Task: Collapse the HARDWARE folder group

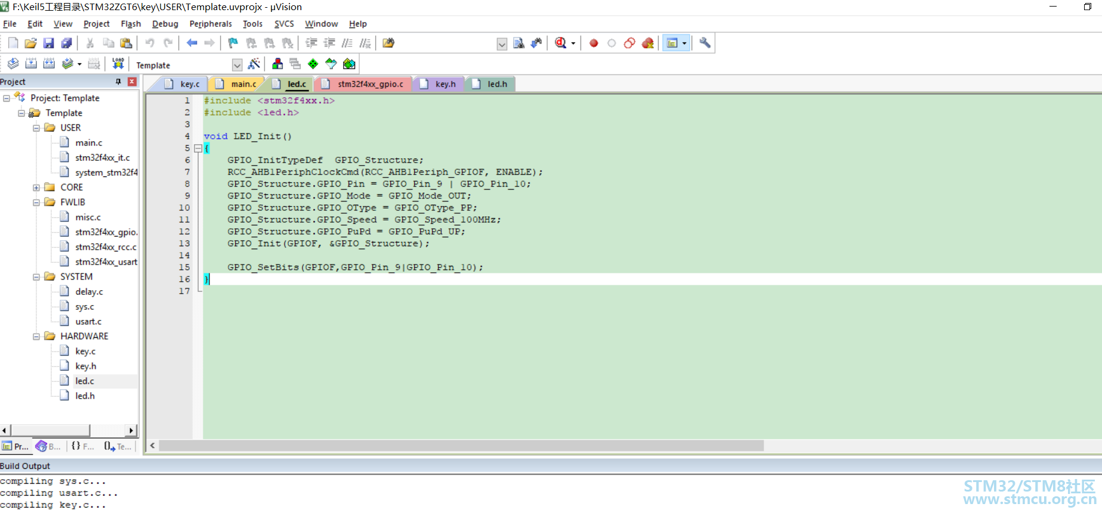Action: tap(36, 337)
